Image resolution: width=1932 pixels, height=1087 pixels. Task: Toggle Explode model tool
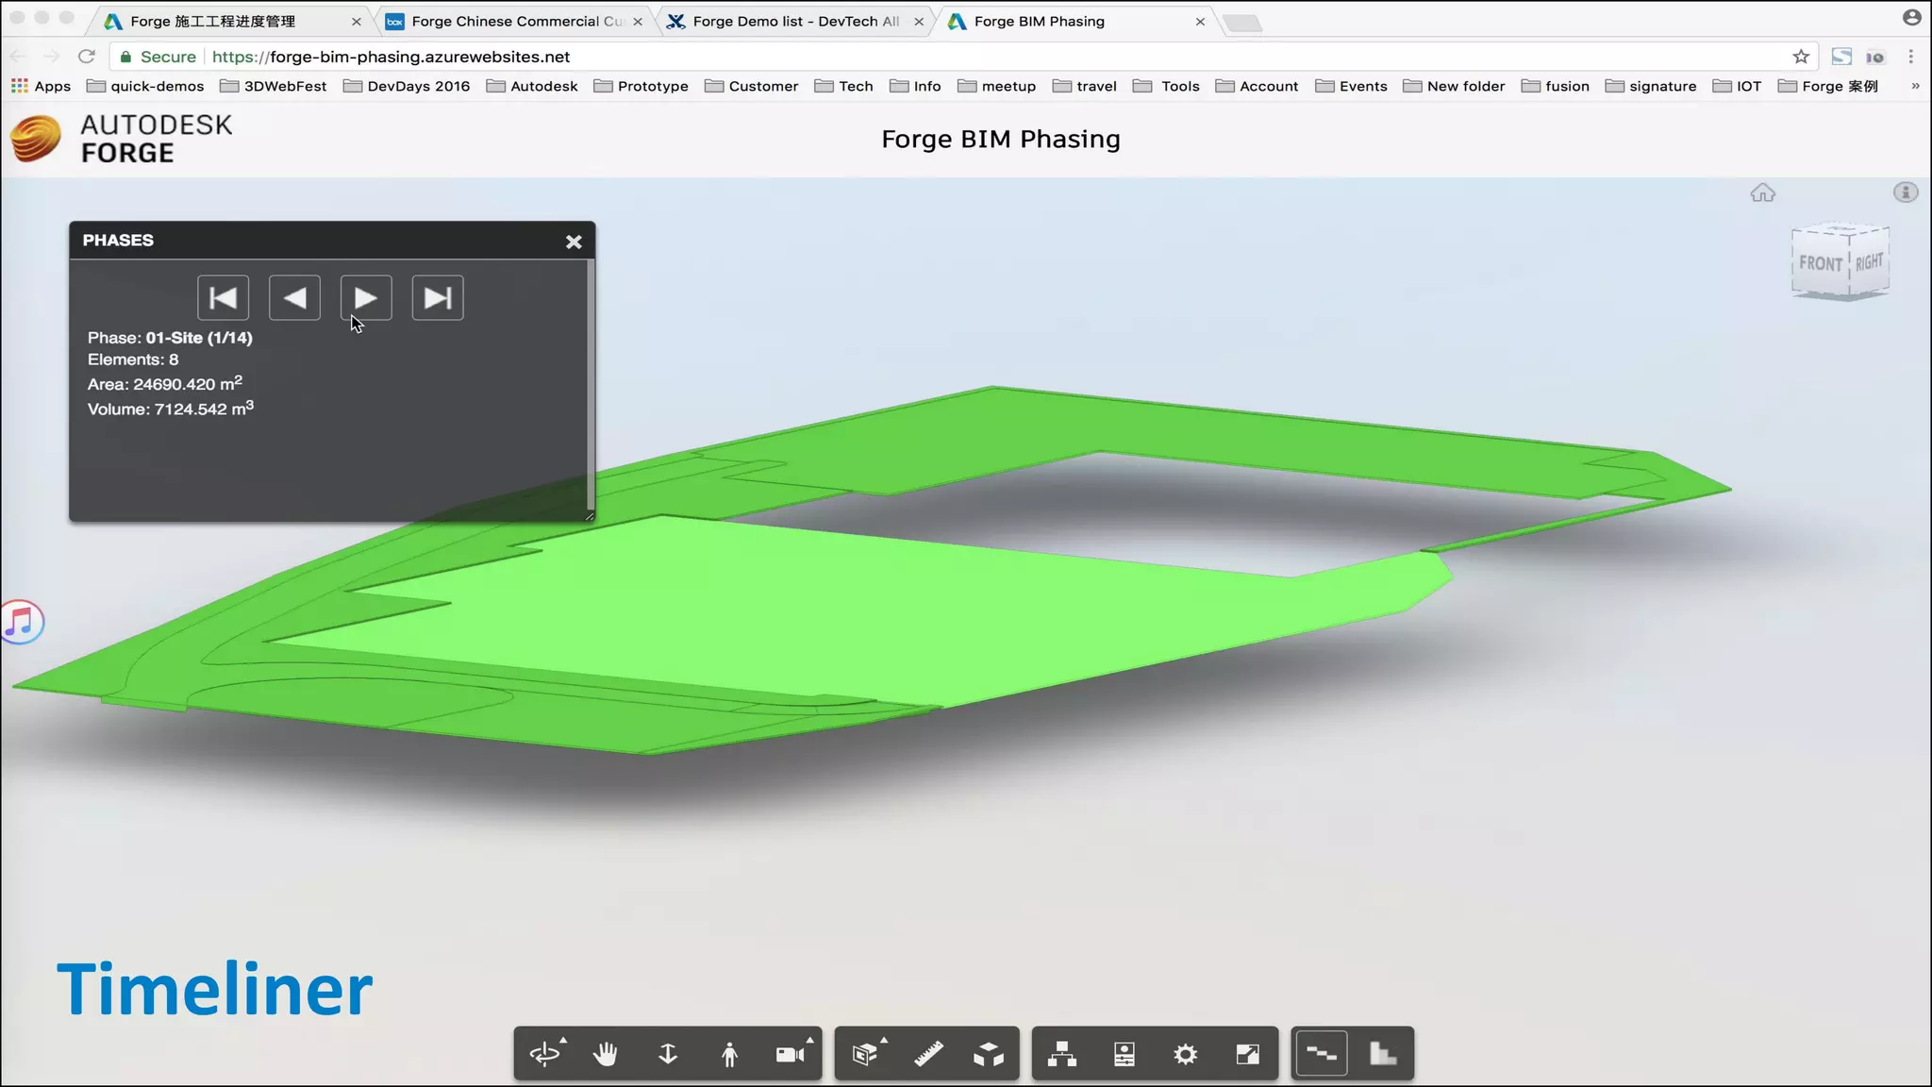(x=989, y=1054)
